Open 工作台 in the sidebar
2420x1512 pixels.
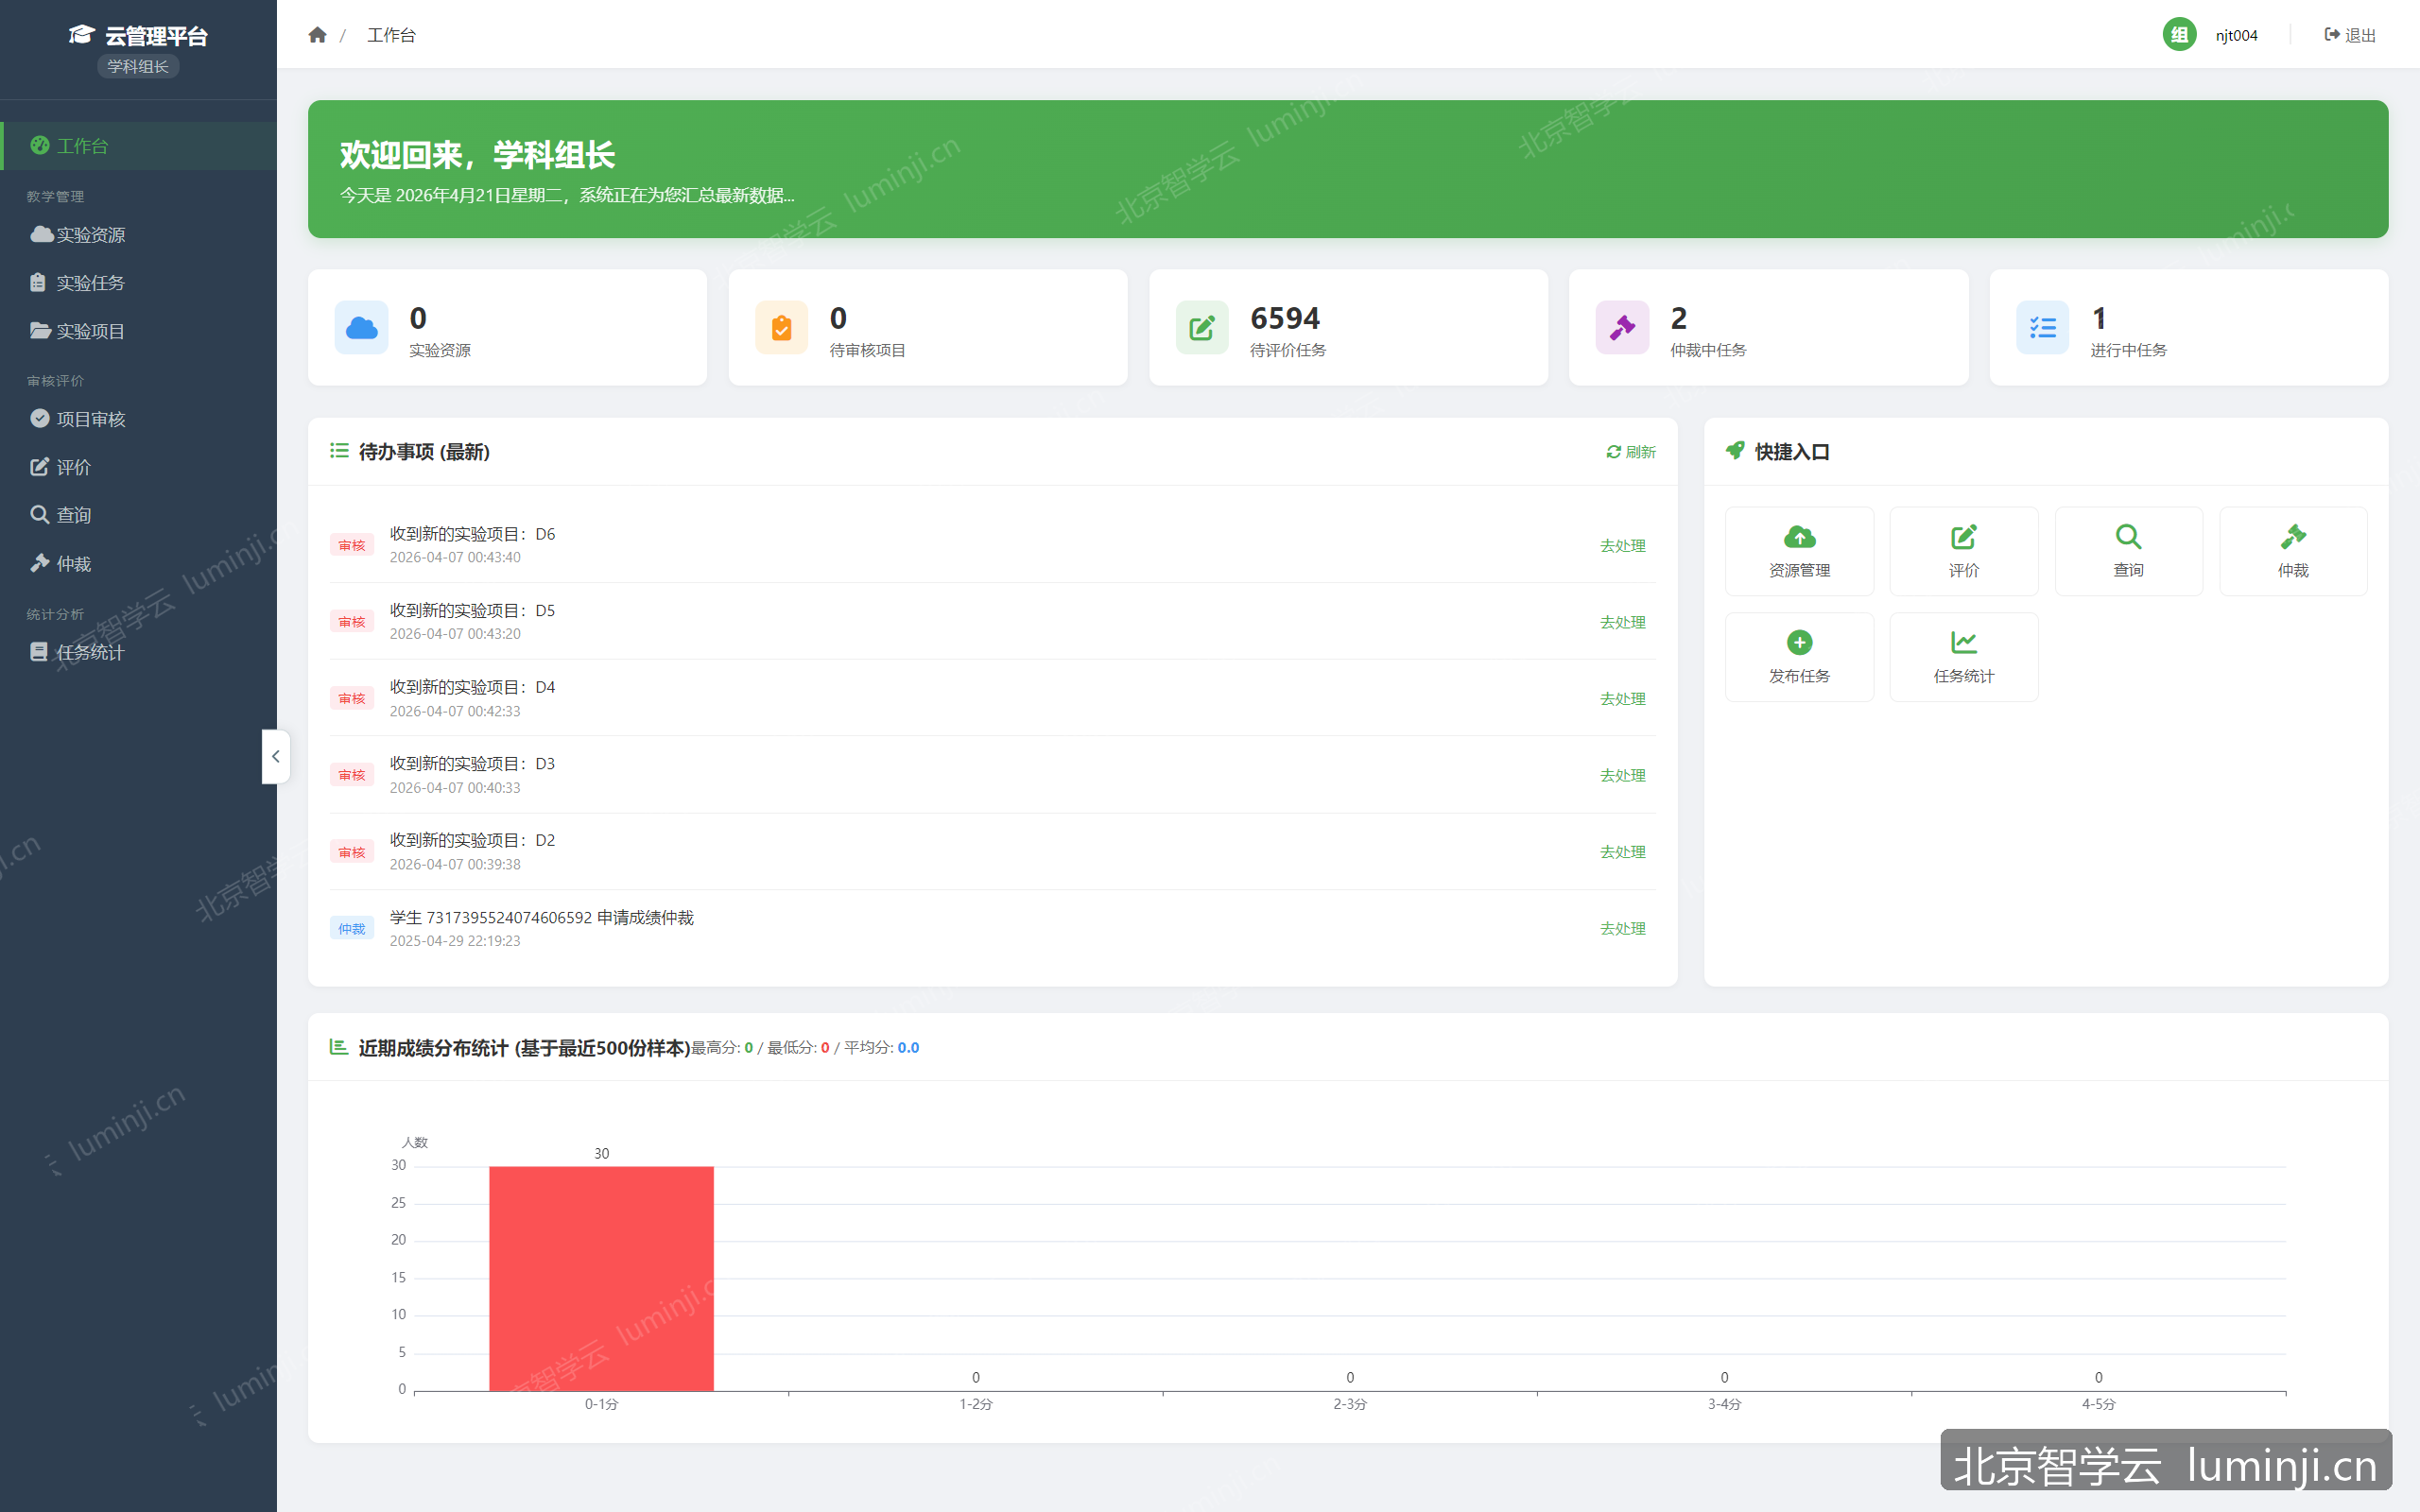(x=138, y=146)
